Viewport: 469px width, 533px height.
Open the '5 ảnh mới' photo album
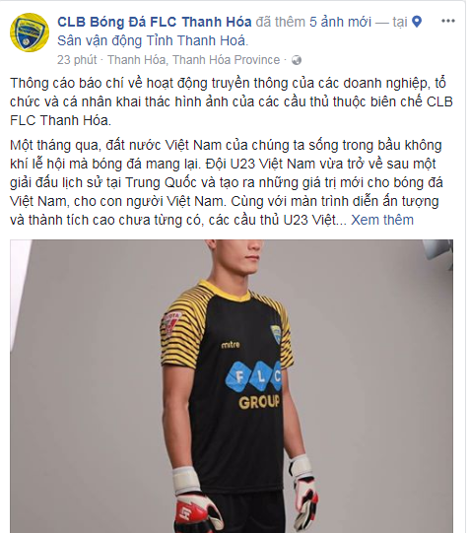point(340,22)
